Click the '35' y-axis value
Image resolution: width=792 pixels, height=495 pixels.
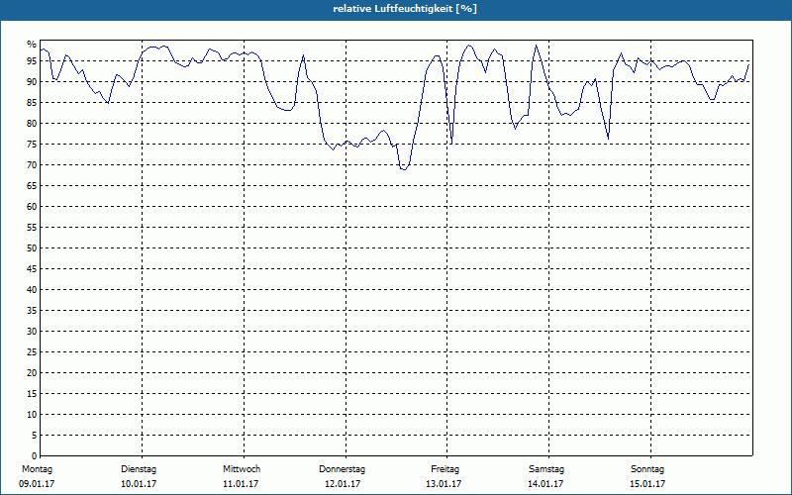pyautogui.click(x=32, y=311)
